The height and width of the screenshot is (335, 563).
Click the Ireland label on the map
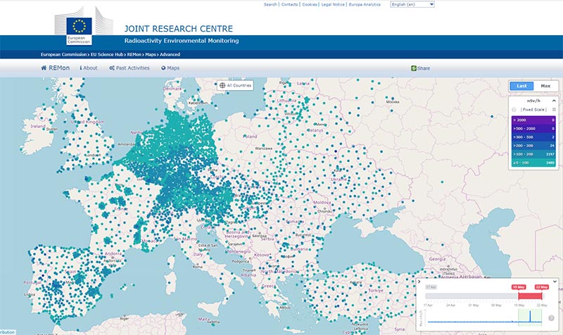38,127
